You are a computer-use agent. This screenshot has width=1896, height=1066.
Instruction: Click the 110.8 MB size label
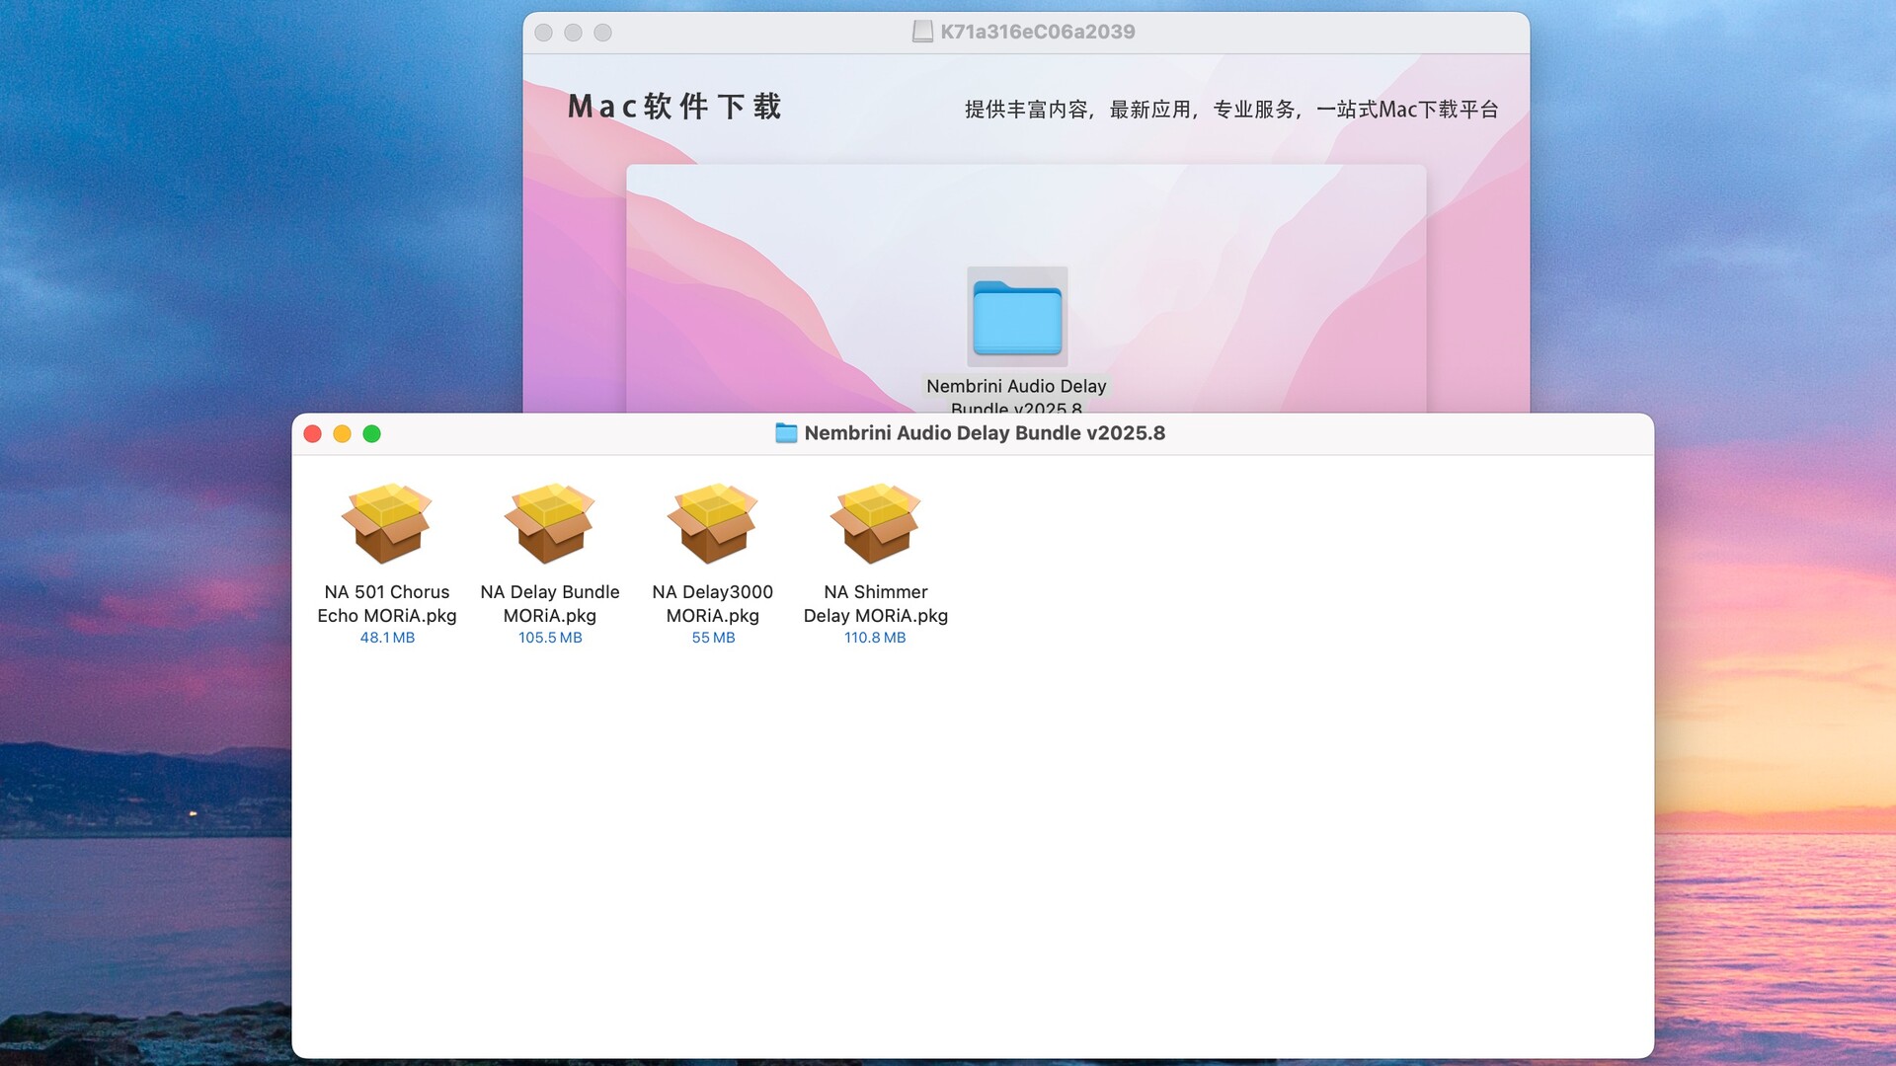[875, 638]
